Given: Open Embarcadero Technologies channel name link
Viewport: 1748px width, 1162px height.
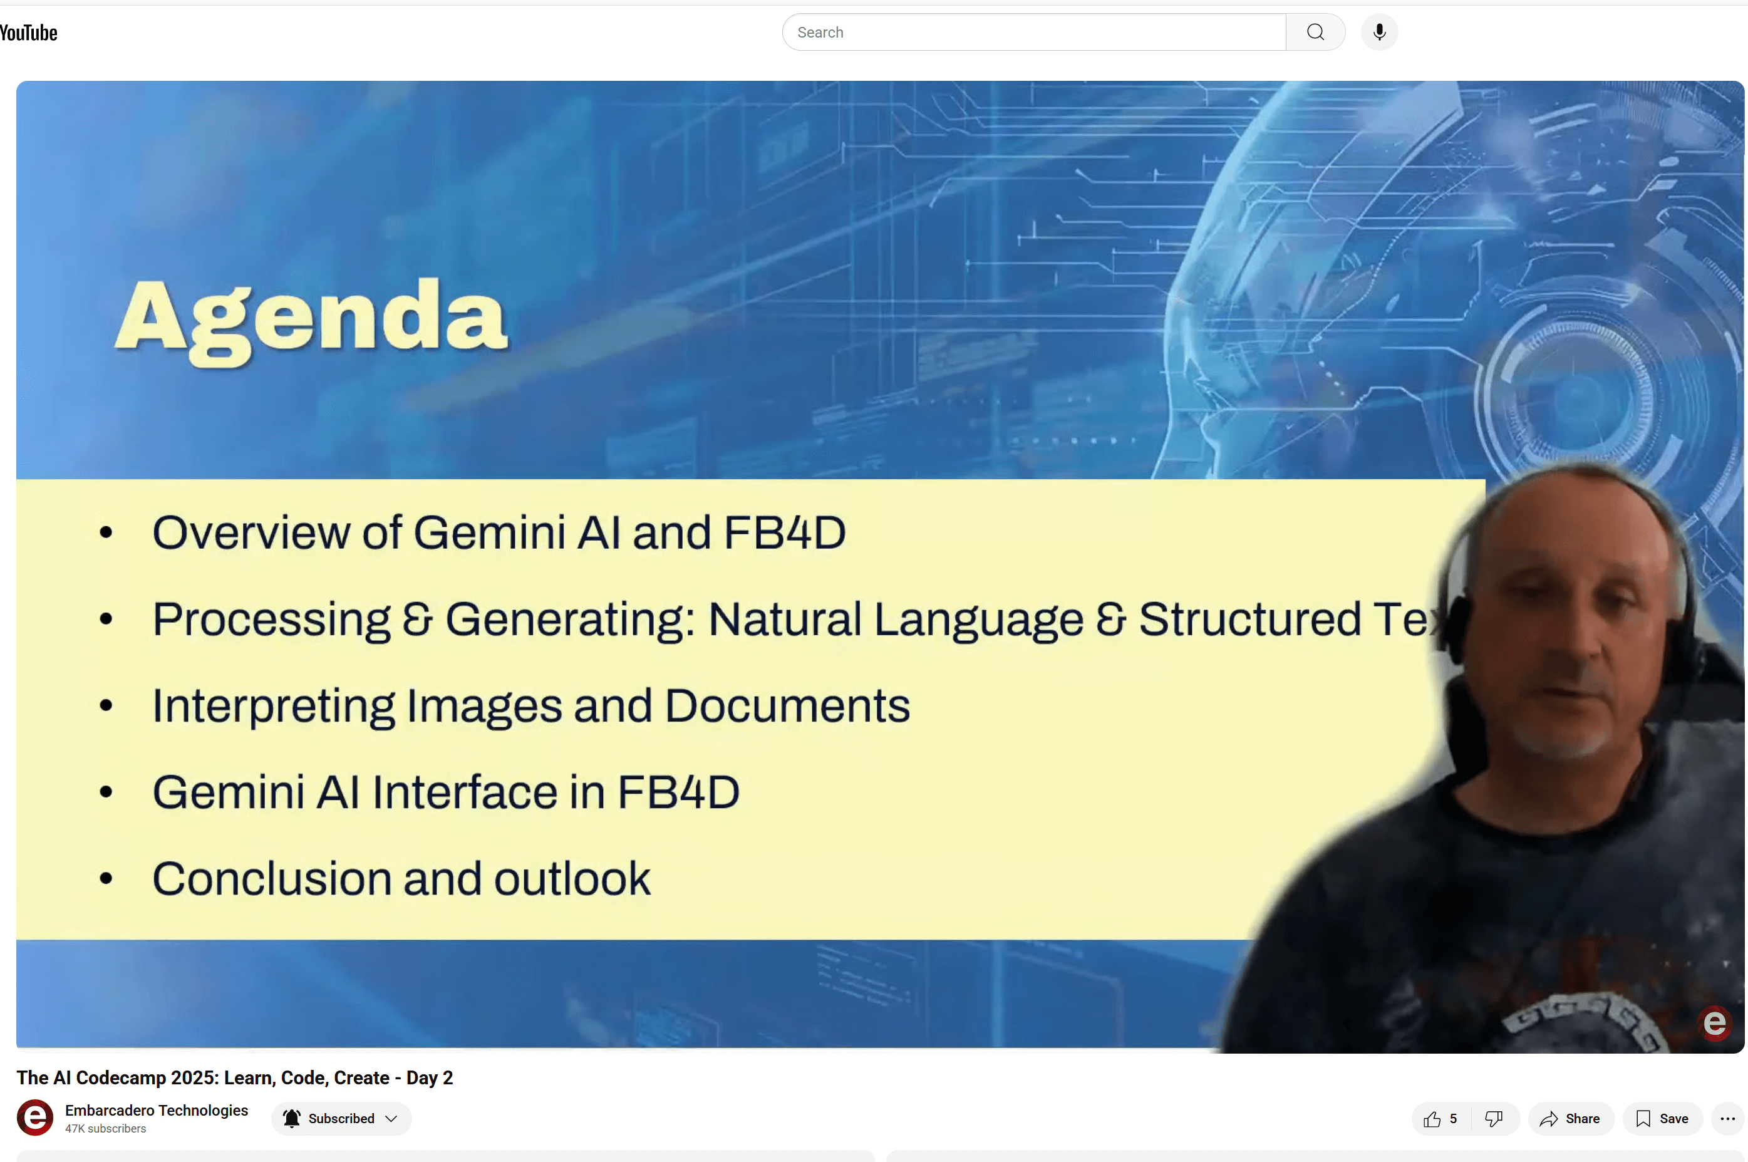Looking at the screenshot, I should pos(157,1110).
